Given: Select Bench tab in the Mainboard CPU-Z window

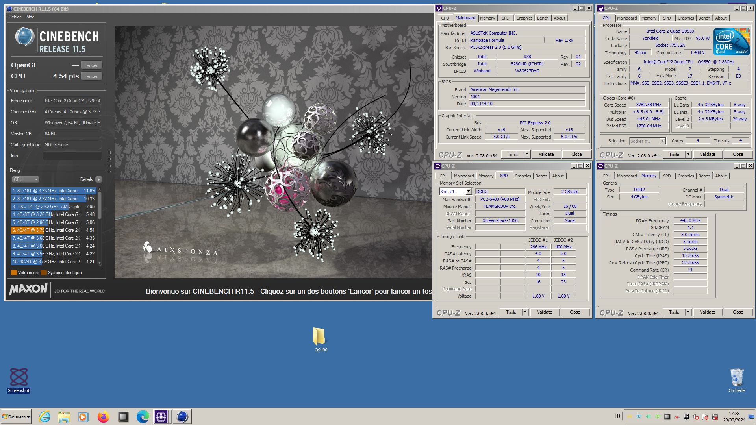Looking at the screenshot, I should pos(543,18).
